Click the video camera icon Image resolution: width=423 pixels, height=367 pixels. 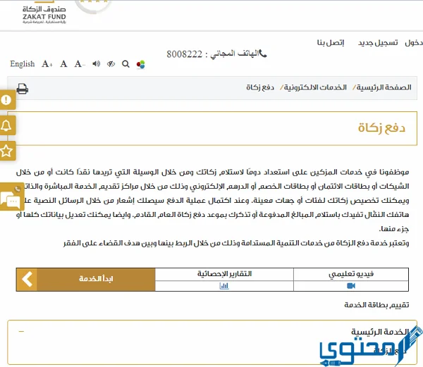pyautogui.click(x=351, y=285)
